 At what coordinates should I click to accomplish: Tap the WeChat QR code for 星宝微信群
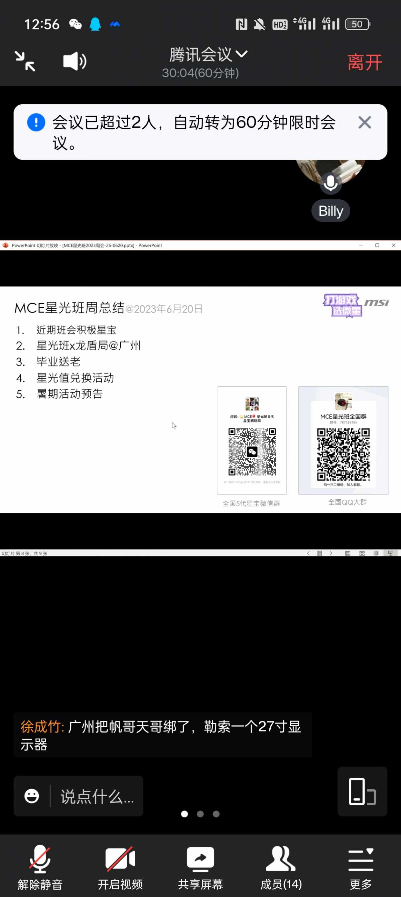pyautogui.click(x=252, y=452)
